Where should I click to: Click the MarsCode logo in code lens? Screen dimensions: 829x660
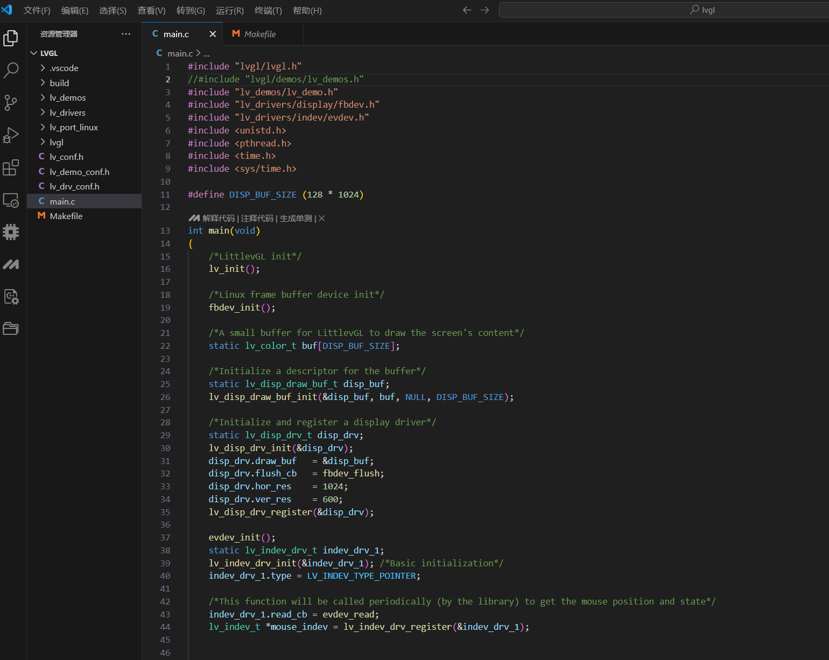[194, 218]
